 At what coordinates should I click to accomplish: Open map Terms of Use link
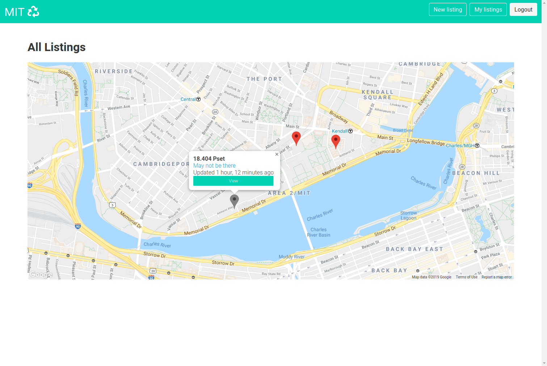click(x=467, y=277)
